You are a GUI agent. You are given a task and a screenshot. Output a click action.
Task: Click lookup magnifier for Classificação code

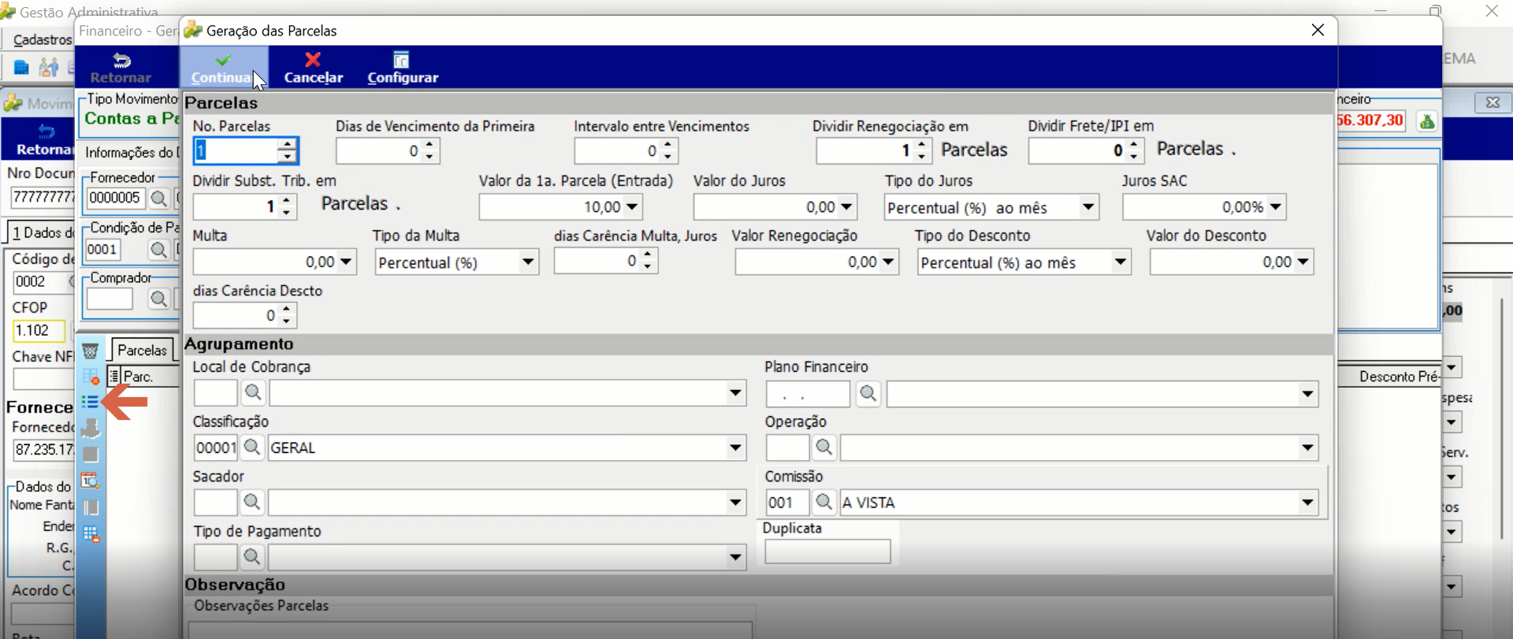pyautogui.click(x=252, y=448)
